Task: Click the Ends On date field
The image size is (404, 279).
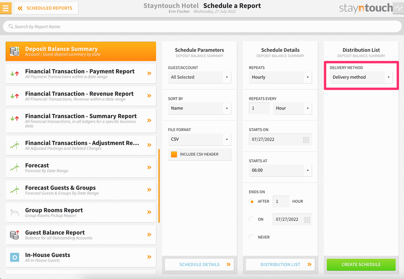Action: pyautogui.click(x=292, y=219)
